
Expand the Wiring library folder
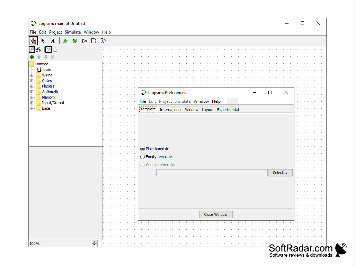pos(32,75)
